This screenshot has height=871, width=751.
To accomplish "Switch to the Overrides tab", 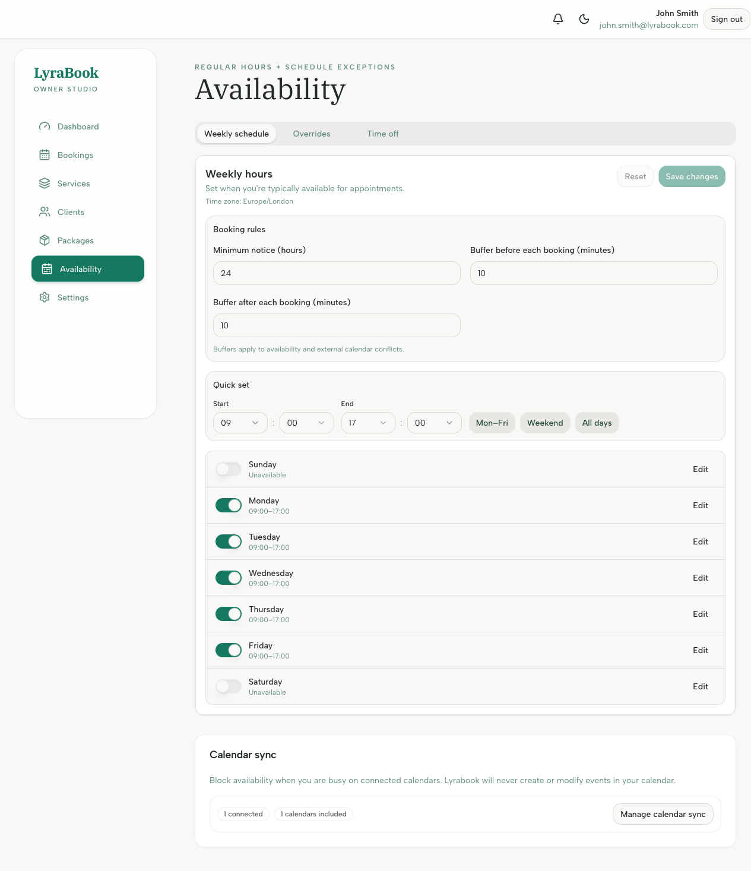I will (311, 134).
